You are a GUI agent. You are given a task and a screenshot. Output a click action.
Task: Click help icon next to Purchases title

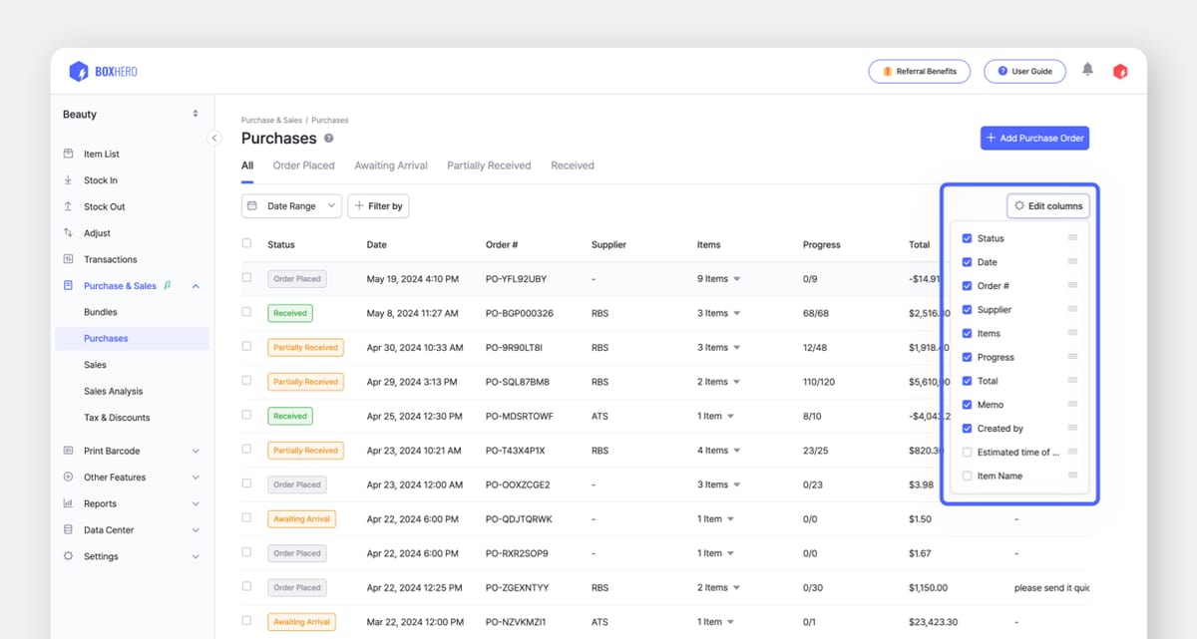coord(328,139)
